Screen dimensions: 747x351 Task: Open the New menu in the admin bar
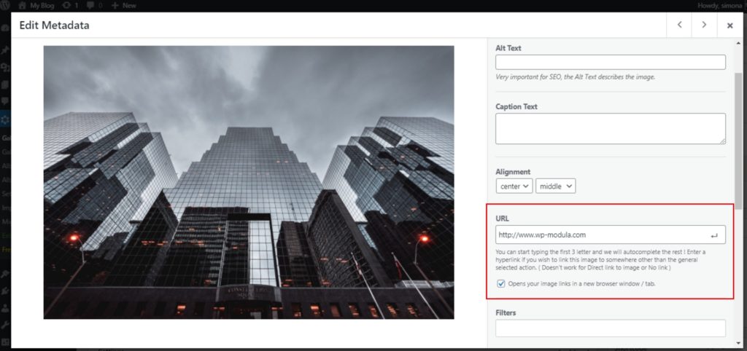[x=128, y=5]
